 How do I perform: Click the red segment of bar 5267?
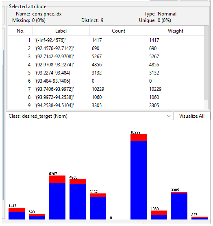pos(57,179)
